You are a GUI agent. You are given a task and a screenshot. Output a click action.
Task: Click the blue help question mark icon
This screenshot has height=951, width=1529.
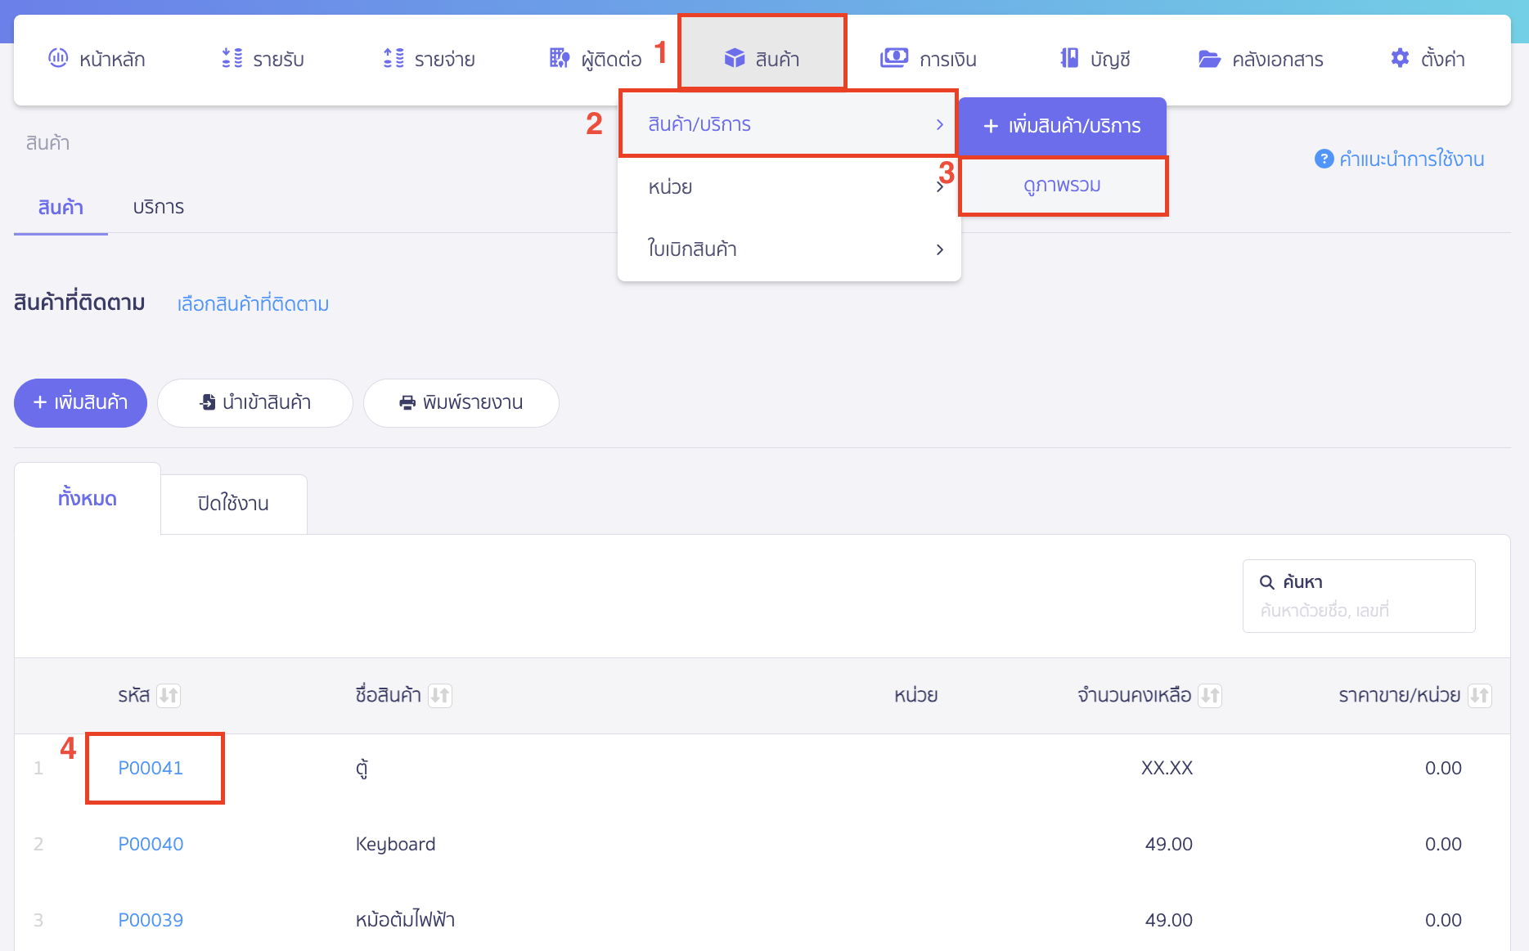(1324, 159)
